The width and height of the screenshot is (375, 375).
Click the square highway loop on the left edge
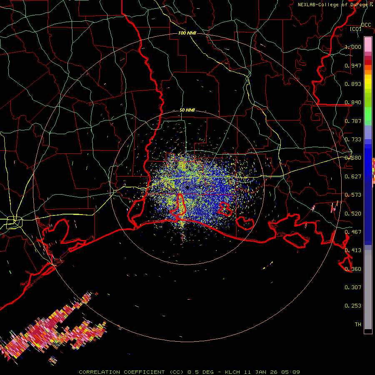14,222
